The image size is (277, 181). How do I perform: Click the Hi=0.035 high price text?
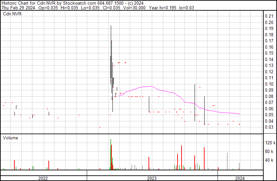coord(69,8)
